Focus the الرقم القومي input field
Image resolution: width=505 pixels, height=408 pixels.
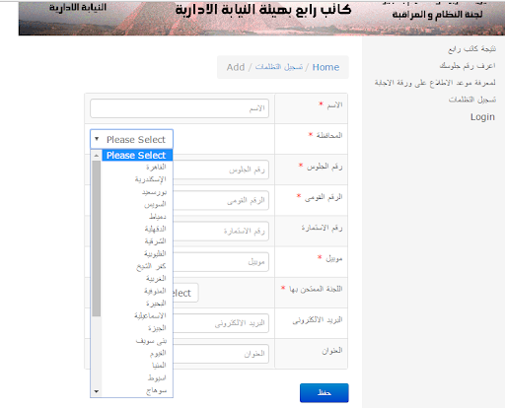[221, 200]
